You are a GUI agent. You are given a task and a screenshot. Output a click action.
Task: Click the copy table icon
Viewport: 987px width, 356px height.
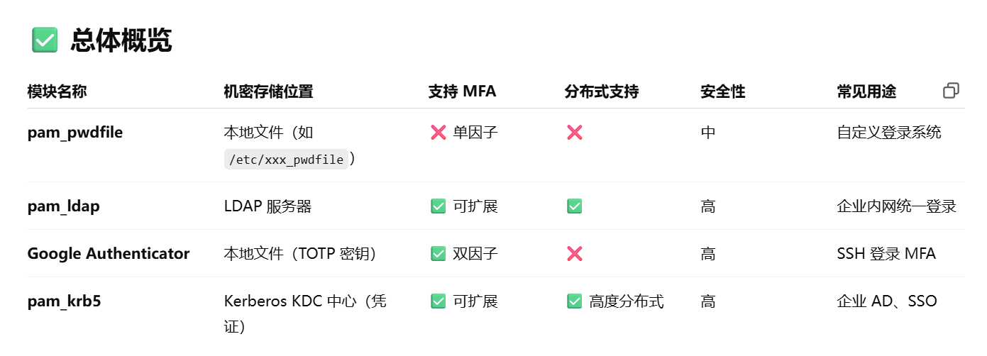[951, 91]
